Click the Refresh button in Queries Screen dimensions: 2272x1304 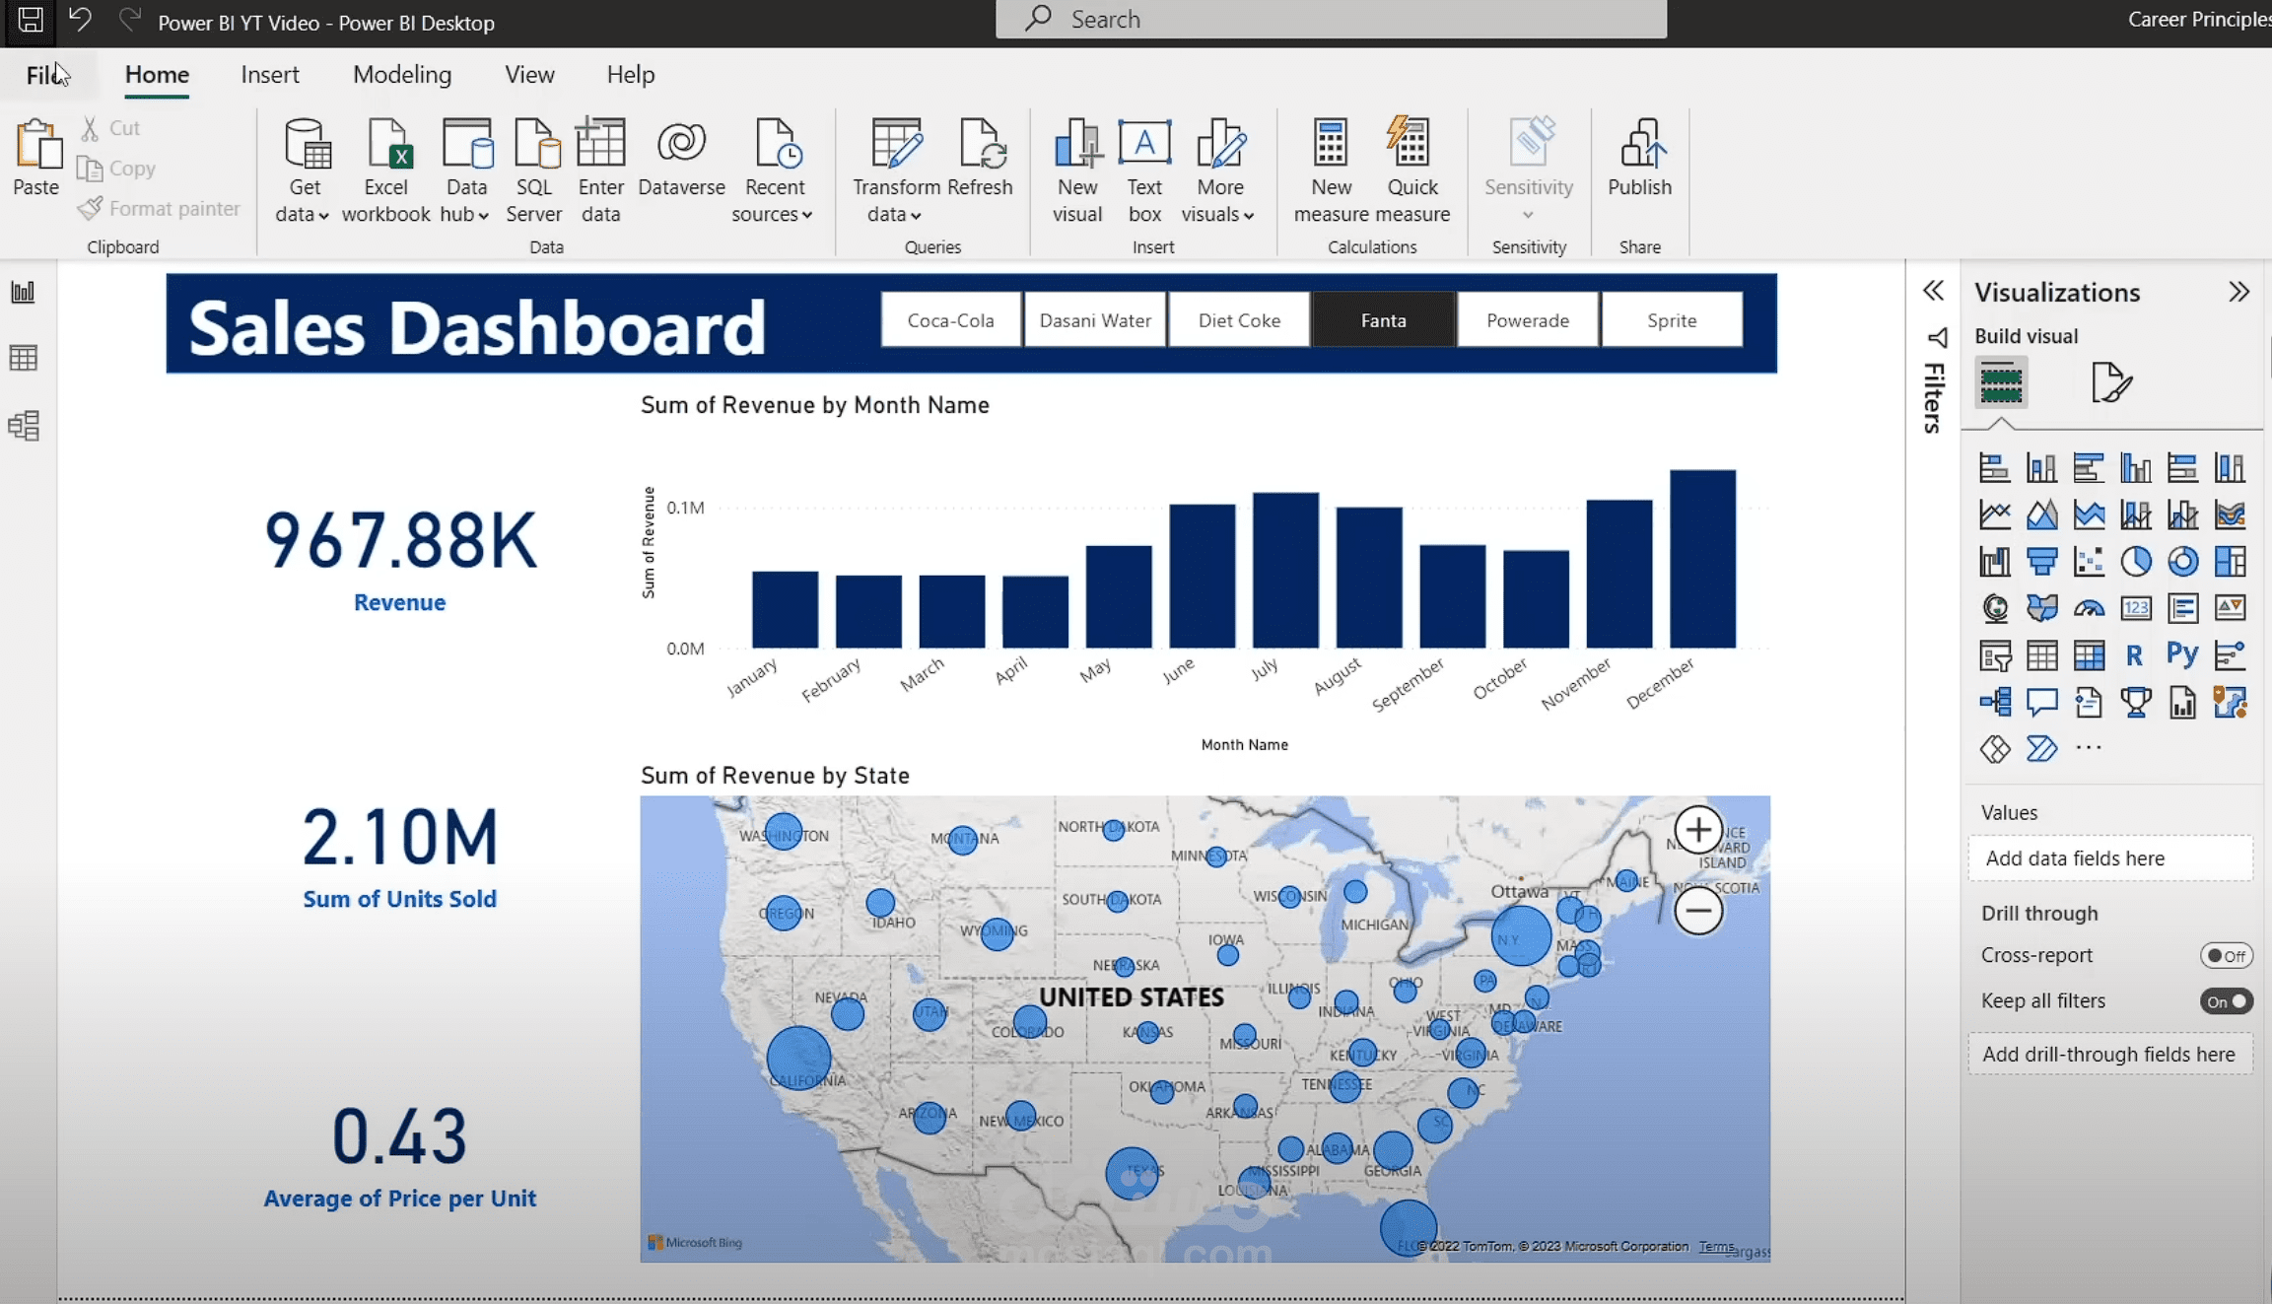980,158
